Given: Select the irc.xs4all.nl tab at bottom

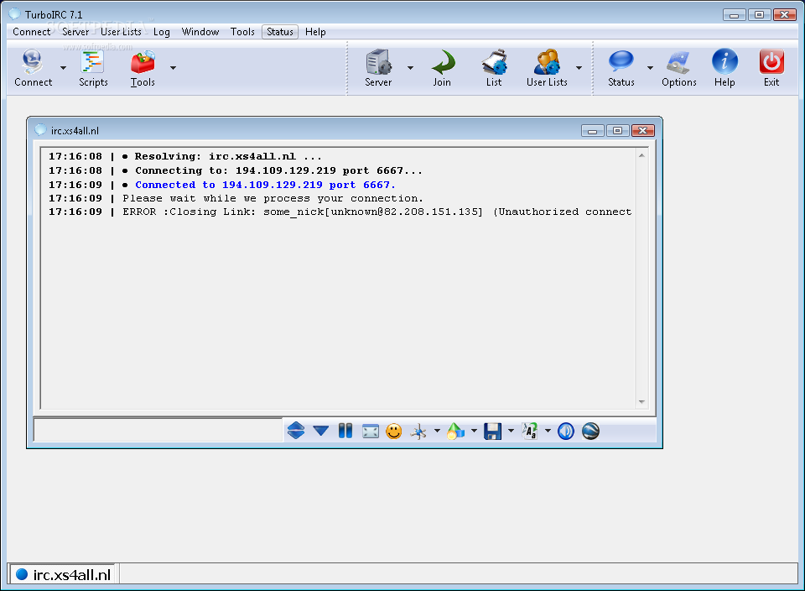Looking at the screenshot, I should point(63,574).
